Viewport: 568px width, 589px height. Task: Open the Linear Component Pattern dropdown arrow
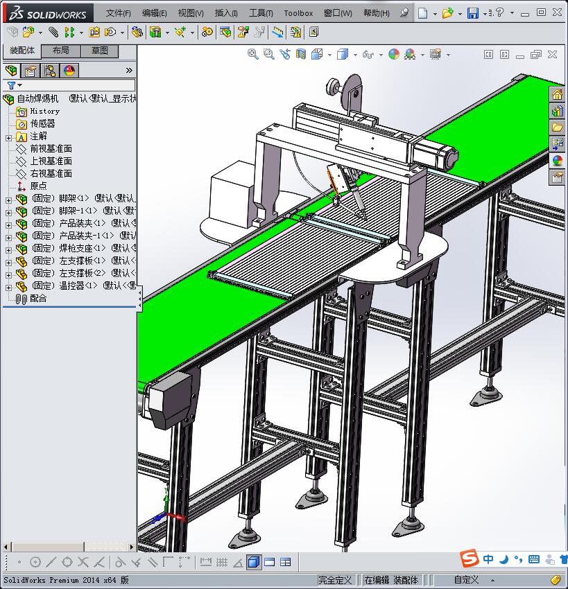[x=81, y=33]
